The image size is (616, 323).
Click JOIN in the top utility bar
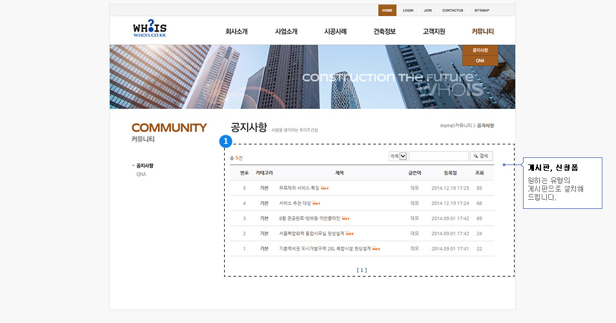tap(427, 10)
